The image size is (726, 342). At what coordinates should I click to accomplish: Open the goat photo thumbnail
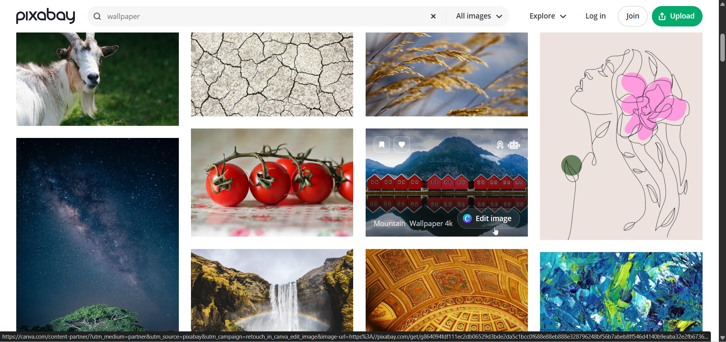pyautogui.click(x=98, y=79)
